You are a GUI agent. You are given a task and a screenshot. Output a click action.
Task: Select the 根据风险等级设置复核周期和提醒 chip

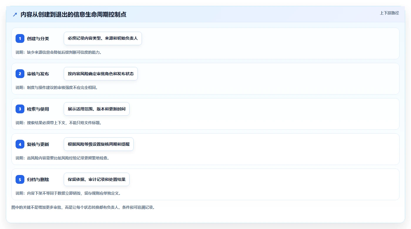[99, 144]
